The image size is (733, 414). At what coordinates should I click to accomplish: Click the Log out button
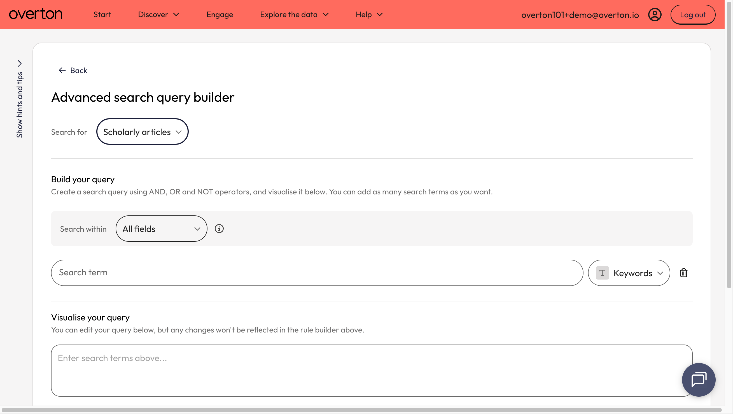click(693, 15)
